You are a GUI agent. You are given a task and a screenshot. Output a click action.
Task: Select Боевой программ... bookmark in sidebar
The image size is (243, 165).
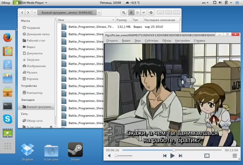[x=36, y=107]
